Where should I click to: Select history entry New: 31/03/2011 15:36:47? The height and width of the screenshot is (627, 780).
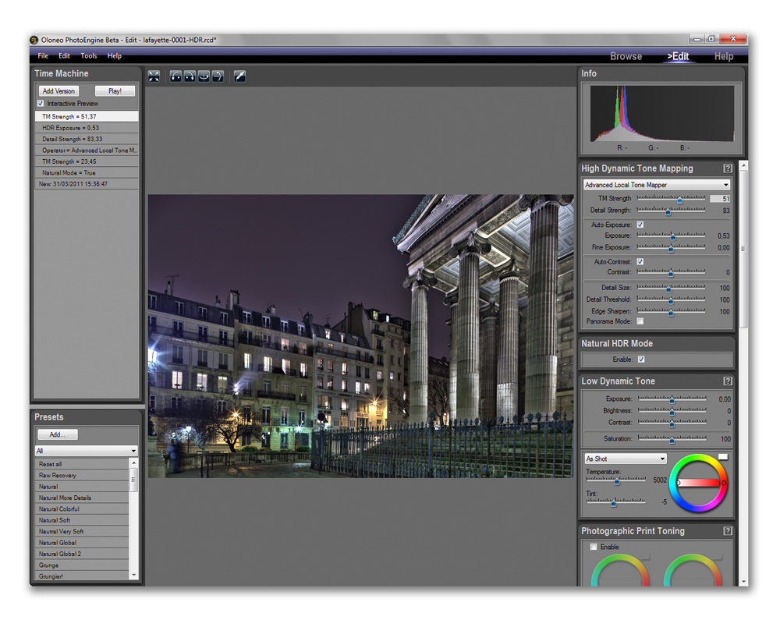pos(87,184)
